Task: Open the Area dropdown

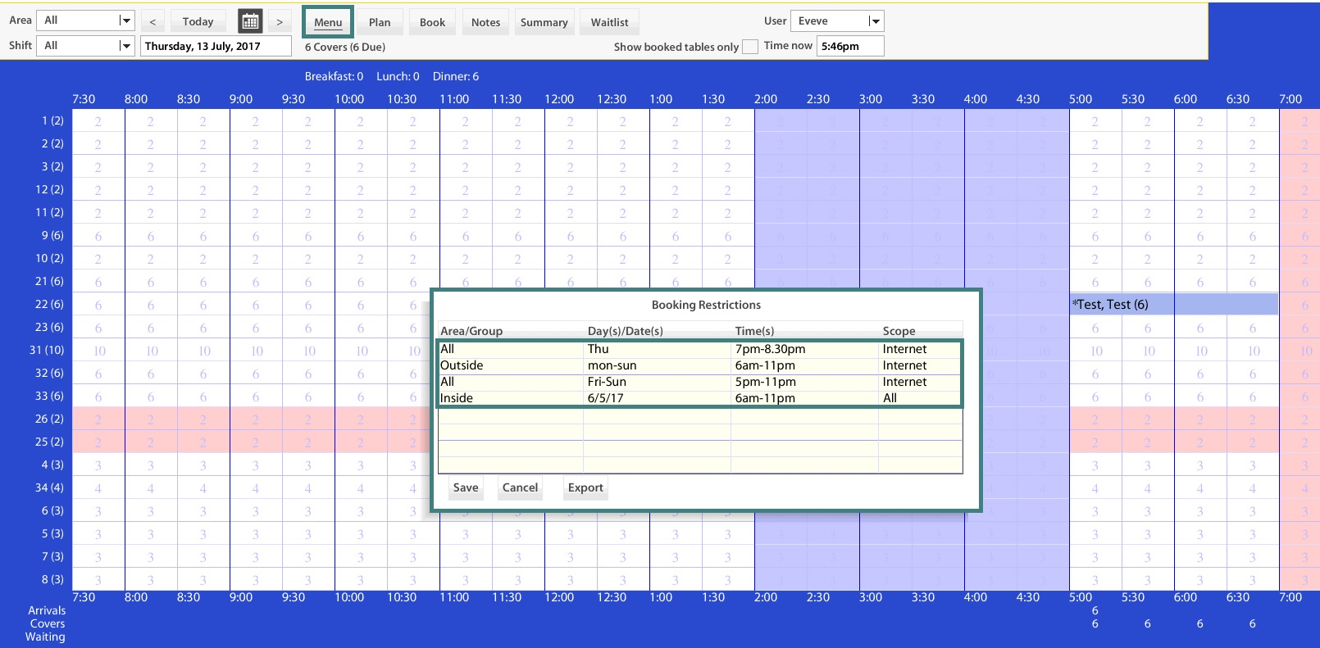Action: (x=85, y=20)
